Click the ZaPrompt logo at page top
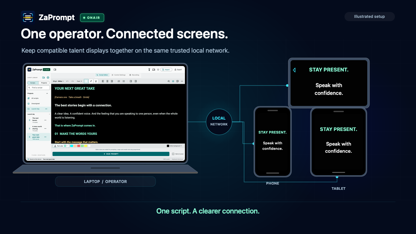 tap(28, 17)
